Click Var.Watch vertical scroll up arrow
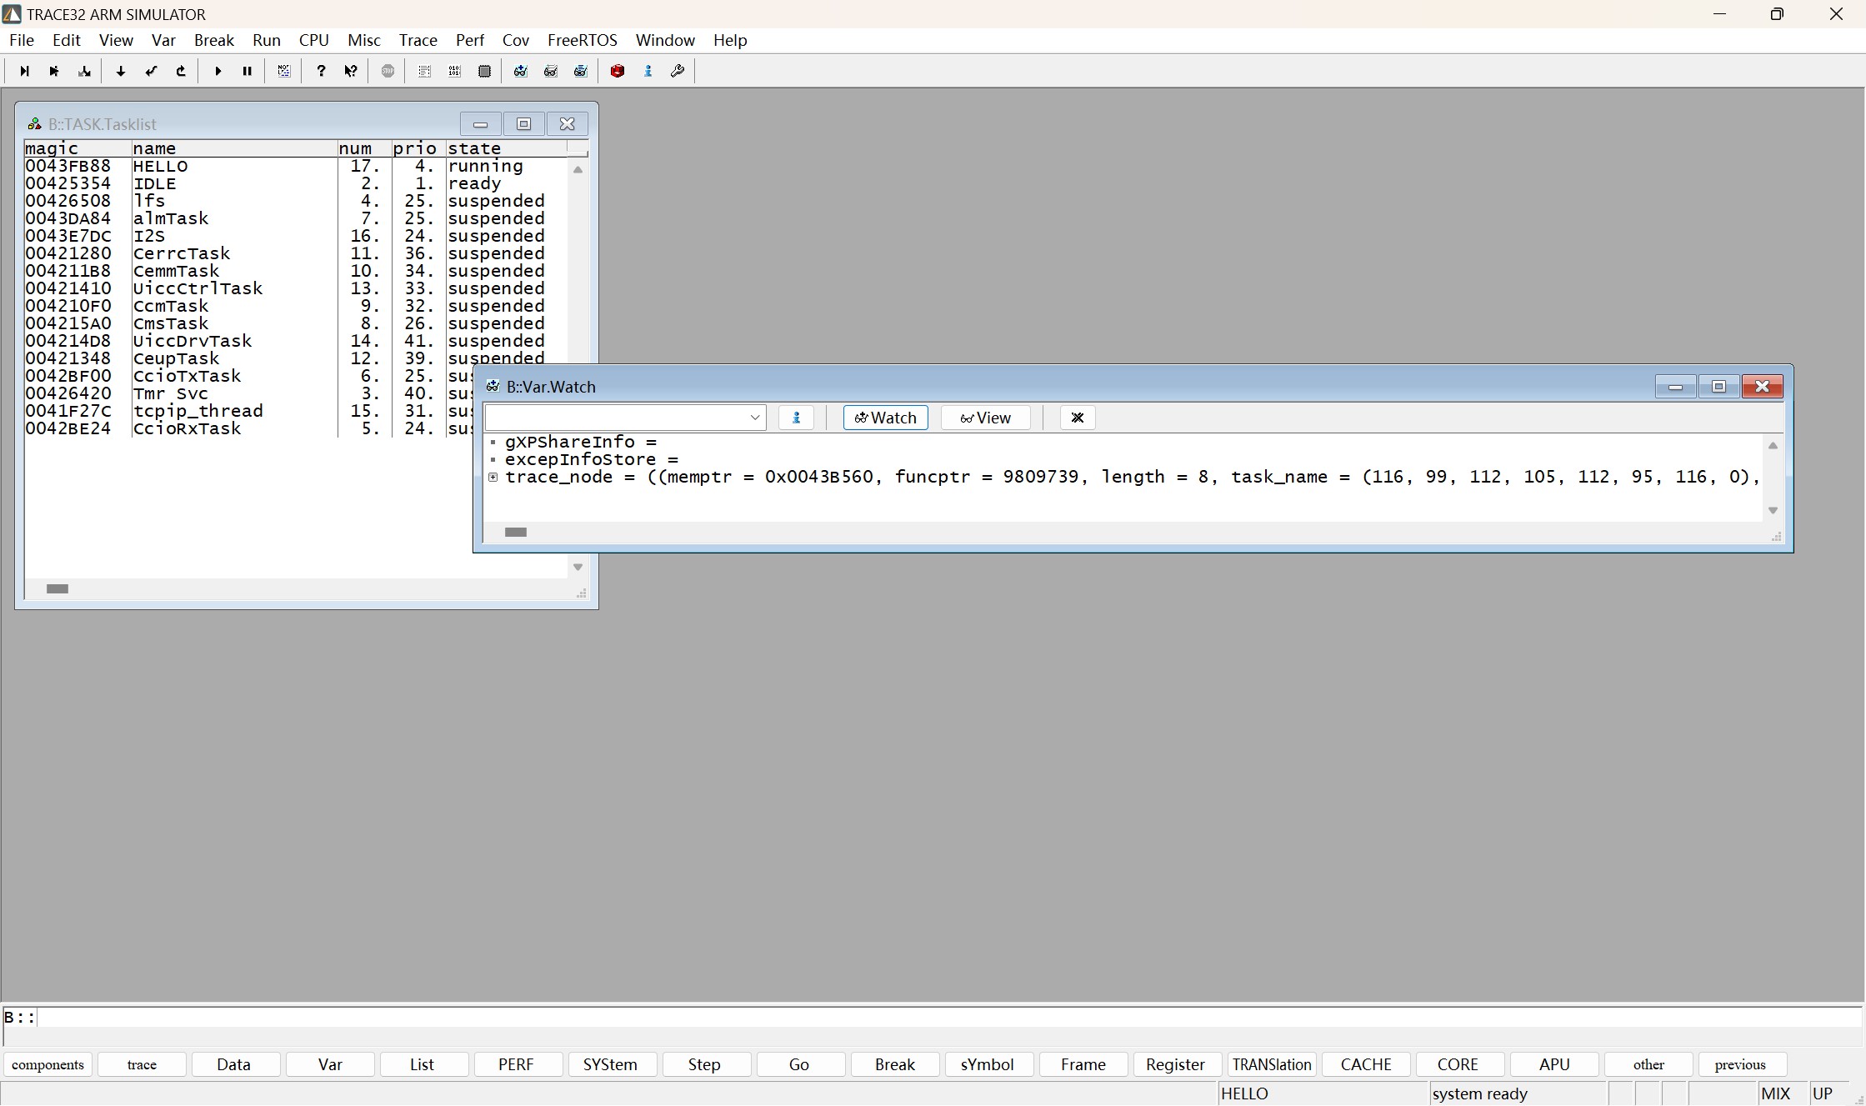1866x1106 pixels. coord(1773,445)
